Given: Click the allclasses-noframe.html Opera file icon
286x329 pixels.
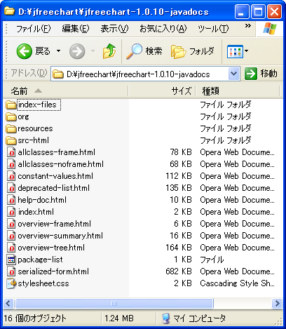Looking at the screenshot, I should pos(11,164).
